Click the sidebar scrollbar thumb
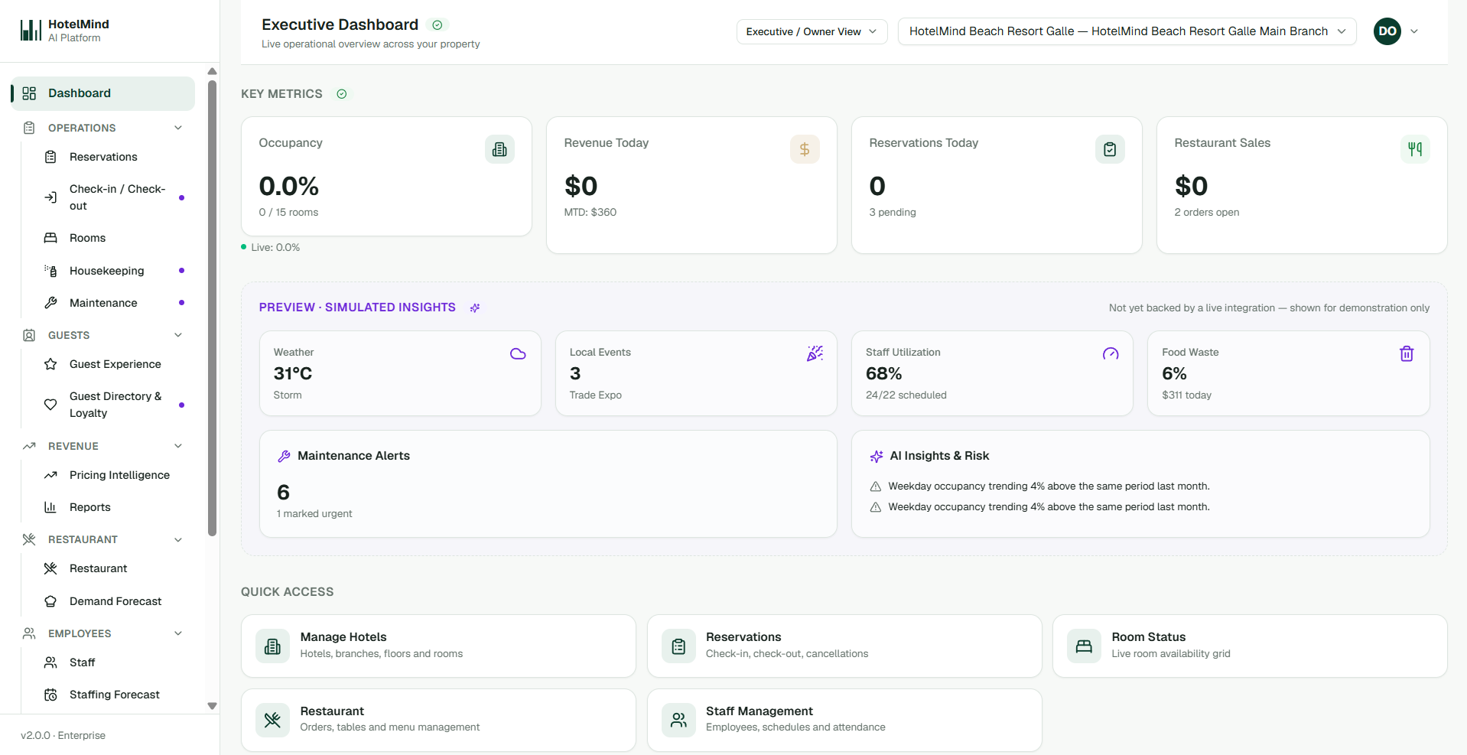Image resolution: width=1467 pixels, height=755 pixels. pyautogui.click(x=212, y=308)
